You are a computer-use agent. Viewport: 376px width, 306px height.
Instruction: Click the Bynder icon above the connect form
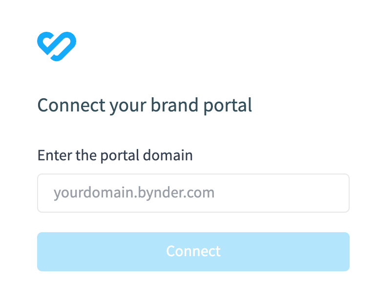pos(57,46)
